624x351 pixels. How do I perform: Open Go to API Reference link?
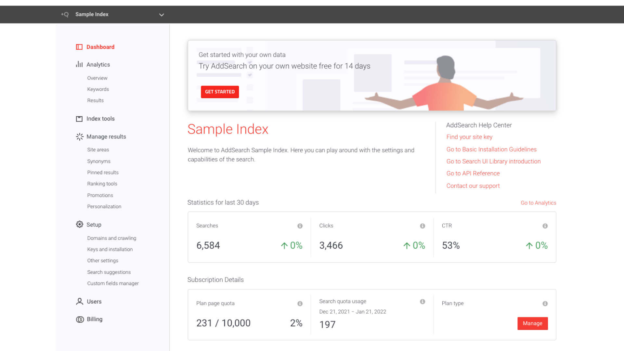click(473, 174)
